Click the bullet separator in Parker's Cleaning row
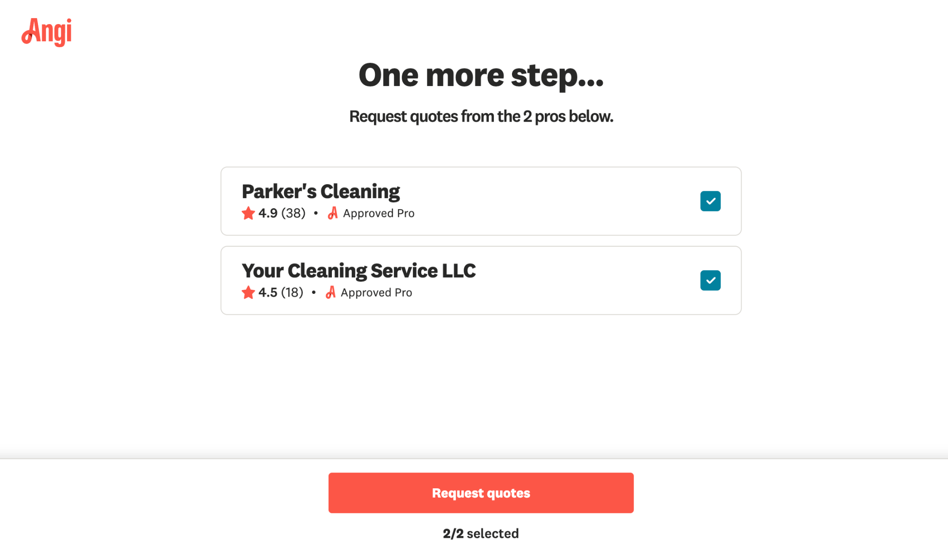948x548 pixels. click(316, 213)
